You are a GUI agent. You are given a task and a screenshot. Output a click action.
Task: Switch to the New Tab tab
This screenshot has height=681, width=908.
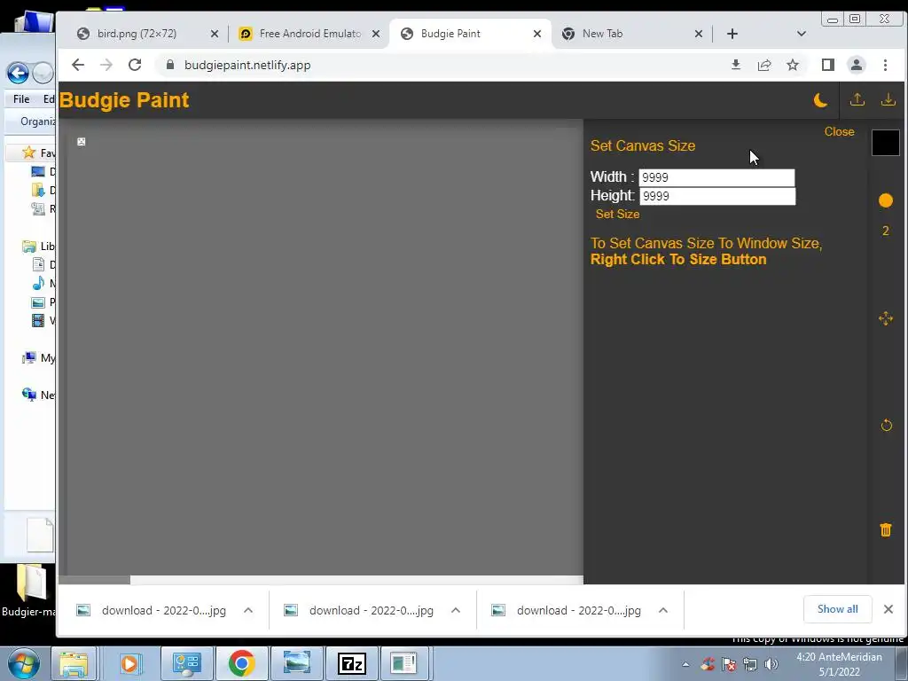coord(602,34)
